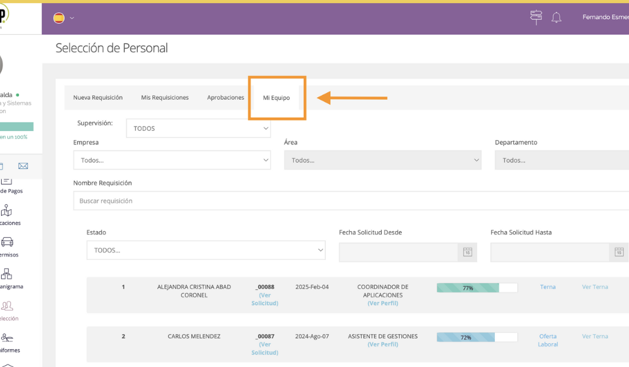Click the Fecha Solicitud Hasta field
629x367 pixels.
coord(550,252)
